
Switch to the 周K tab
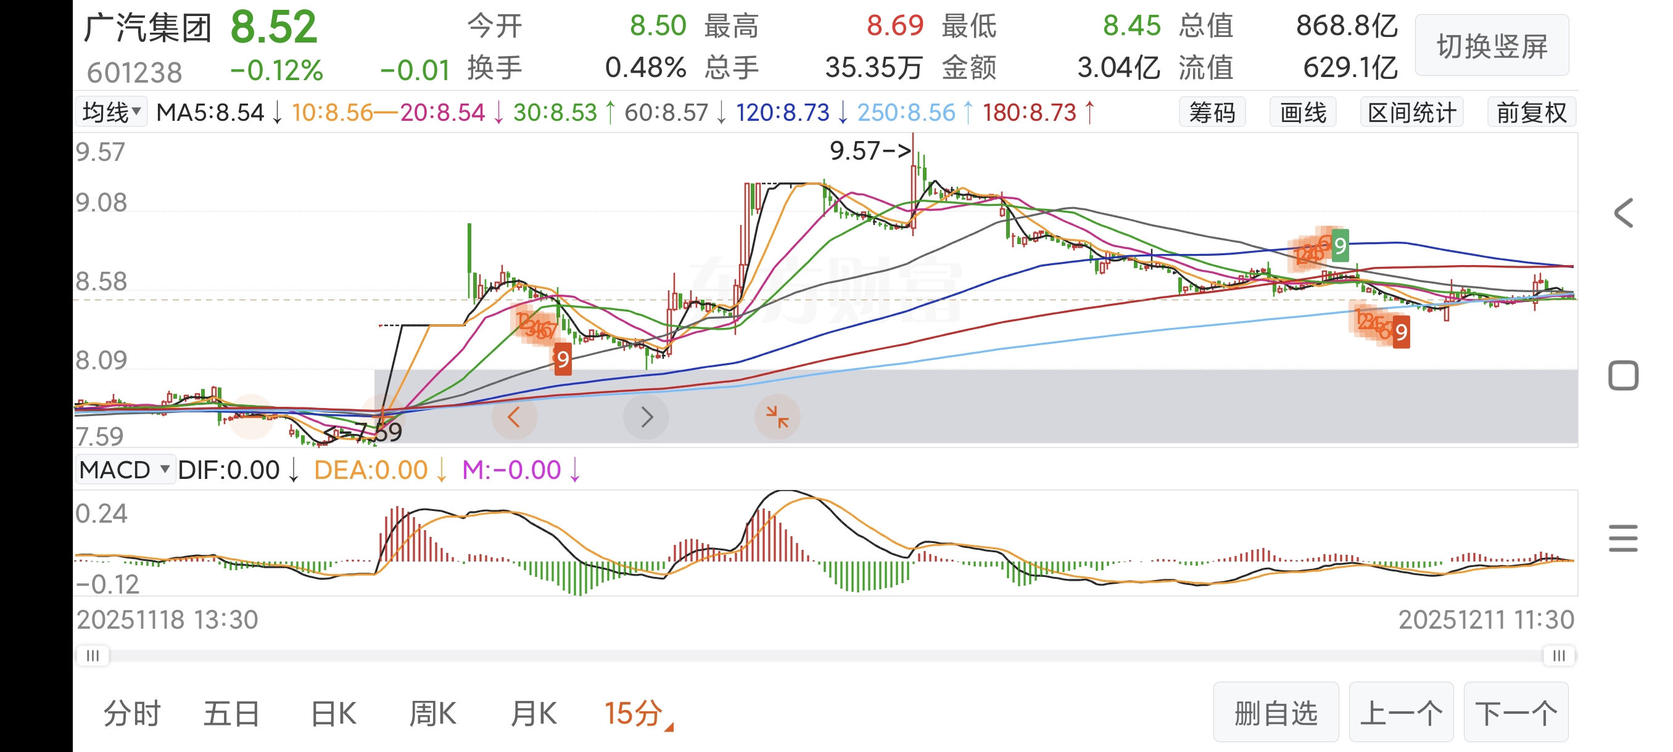point(432,714)
